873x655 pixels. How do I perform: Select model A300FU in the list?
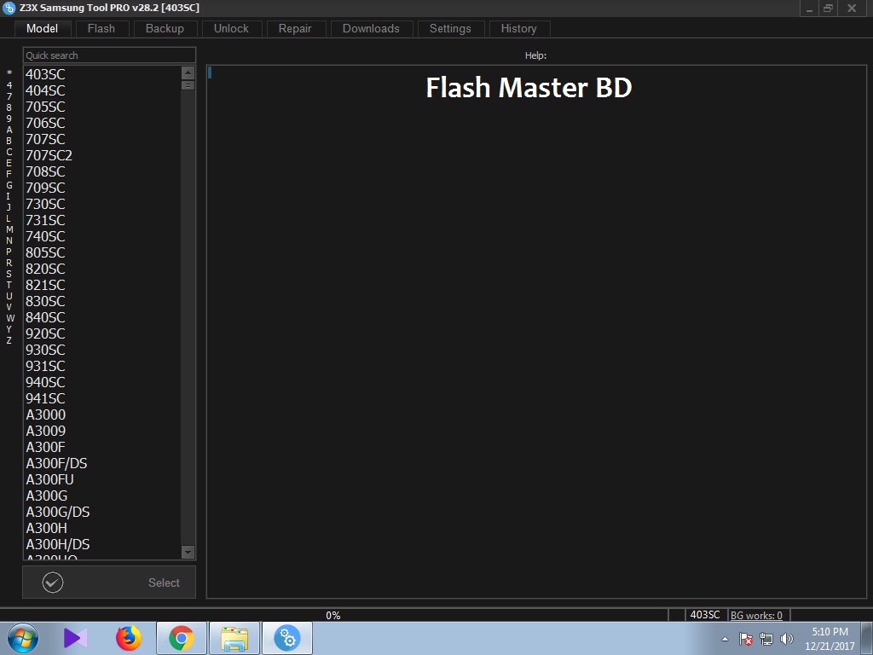pyautogui.click(x=102, y=479)
